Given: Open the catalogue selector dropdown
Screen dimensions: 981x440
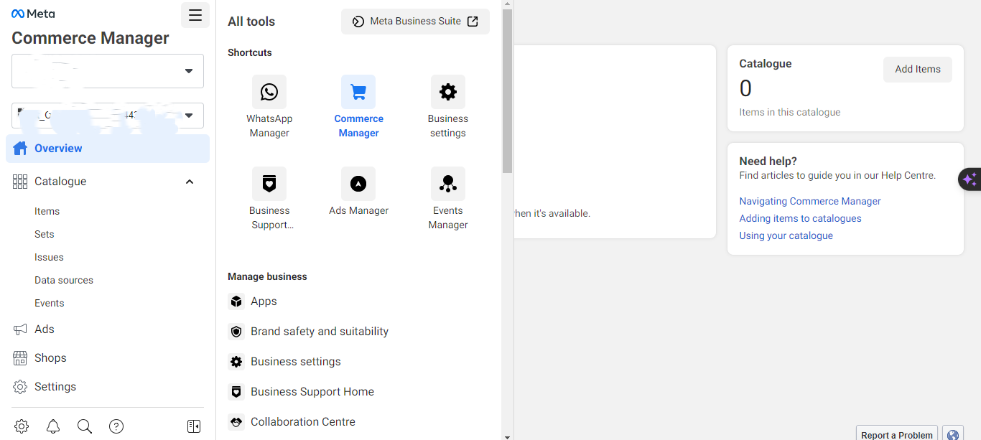Looking at the screenshot, I should pos(108,116).
